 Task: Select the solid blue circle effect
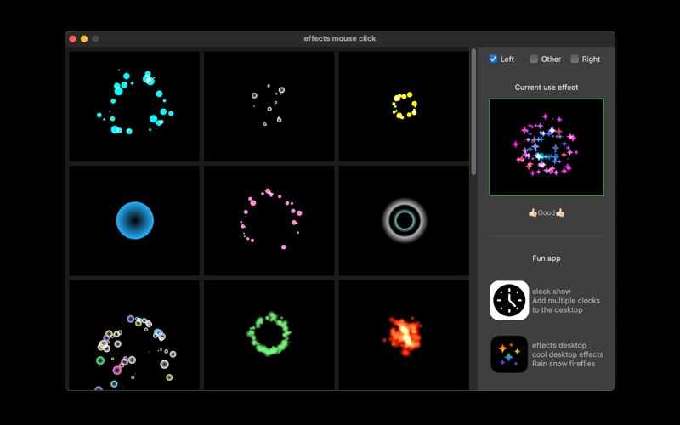coord(134,220)
